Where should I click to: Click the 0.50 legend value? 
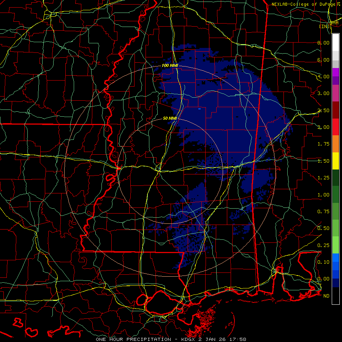pos(323,228)
